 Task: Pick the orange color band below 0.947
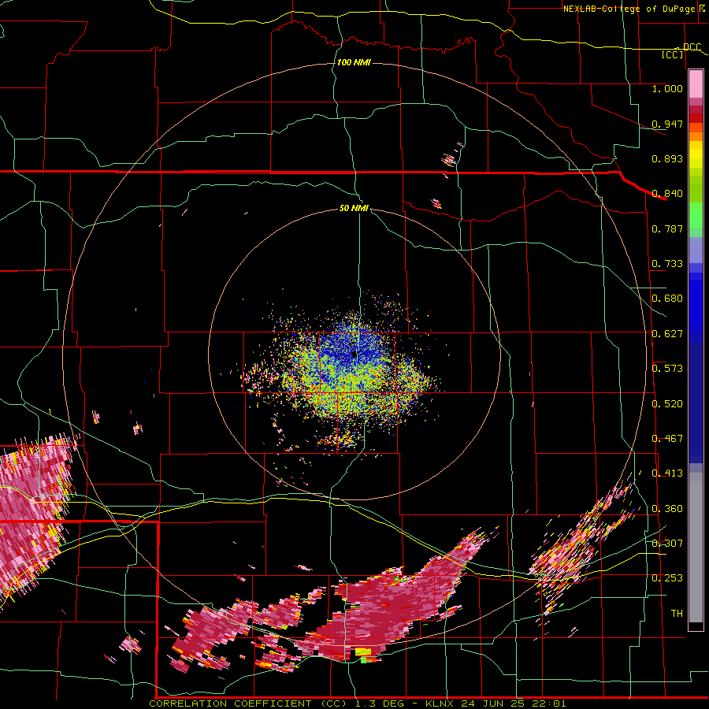(x=696, y=136)
